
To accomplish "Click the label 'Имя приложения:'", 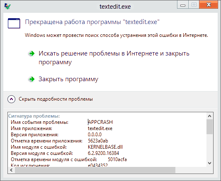I will click(x=32, y=128).
